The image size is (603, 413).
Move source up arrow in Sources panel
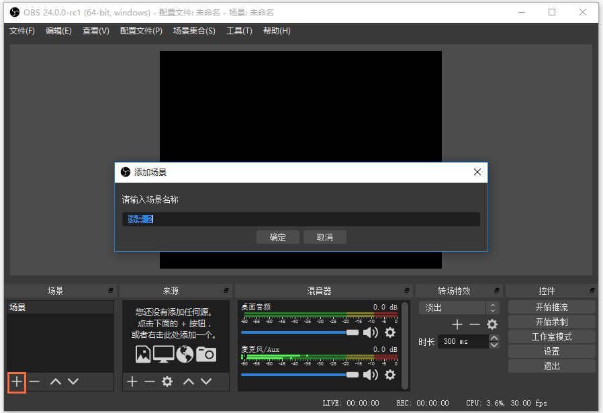(x=189, y=382)
